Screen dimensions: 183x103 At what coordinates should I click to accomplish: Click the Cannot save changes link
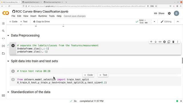(75, 16)
